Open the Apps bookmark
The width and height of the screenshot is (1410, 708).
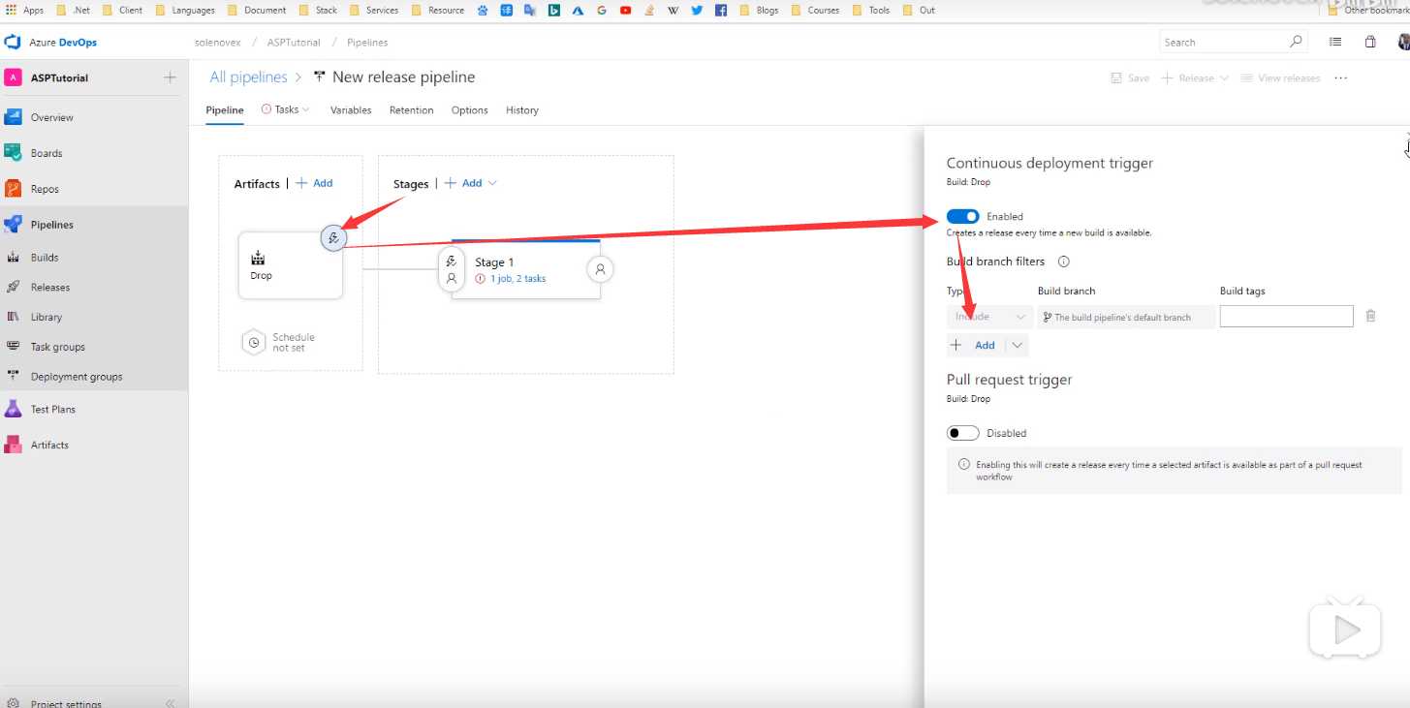25,10
